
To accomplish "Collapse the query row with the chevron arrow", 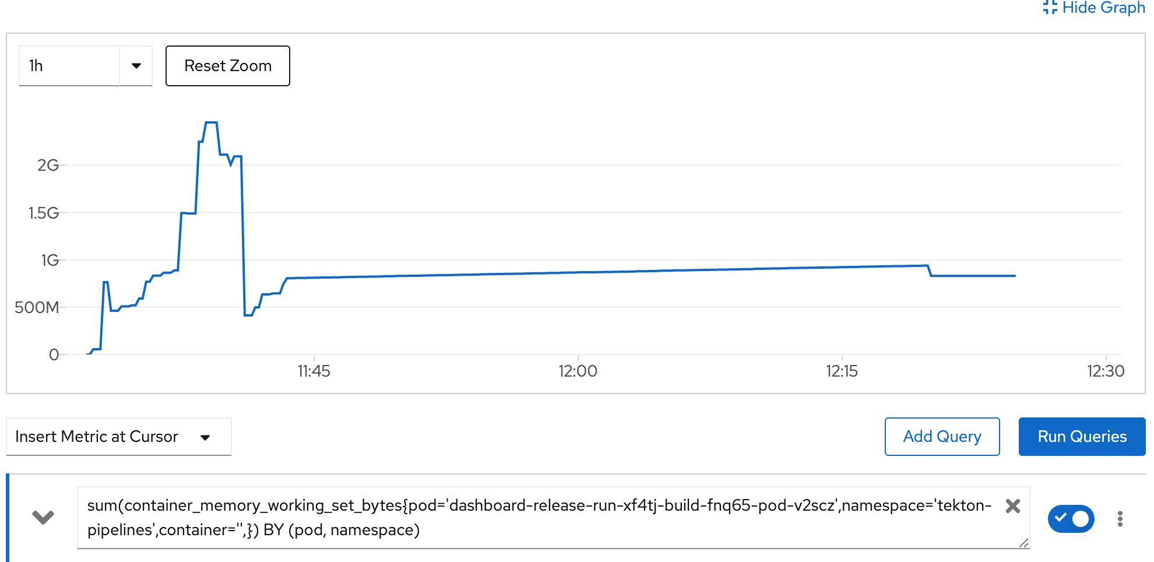I will coord(43,518).
